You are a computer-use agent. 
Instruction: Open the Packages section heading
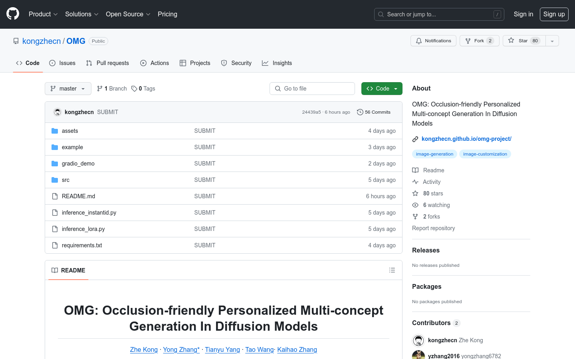(426, 287)
